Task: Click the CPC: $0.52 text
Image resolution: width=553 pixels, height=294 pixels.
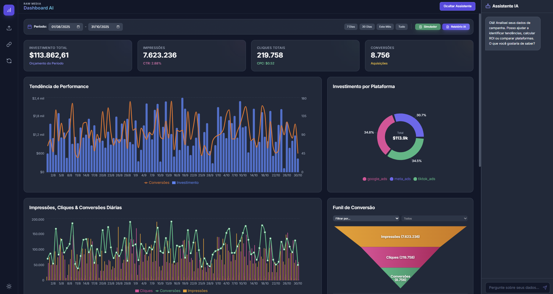Action: coord(266,63)
